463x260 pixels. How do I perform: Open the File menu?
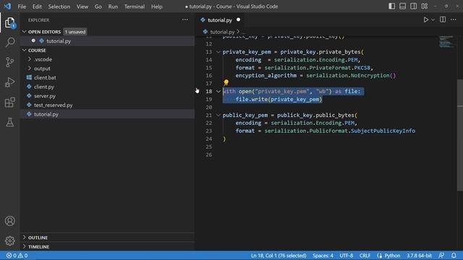tap(22, 6)
